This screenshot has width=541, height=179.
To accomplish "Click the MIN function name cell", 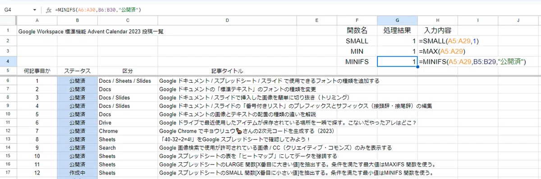I will [x=357, y=51].
